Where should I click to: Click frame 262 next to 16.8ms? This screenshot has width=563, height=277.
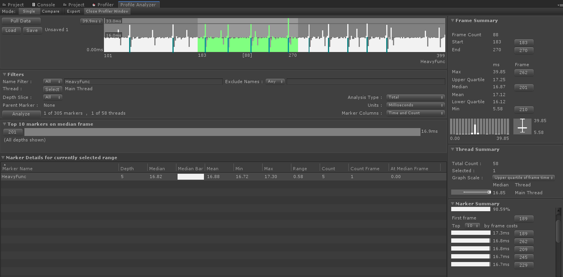[524, 241]
